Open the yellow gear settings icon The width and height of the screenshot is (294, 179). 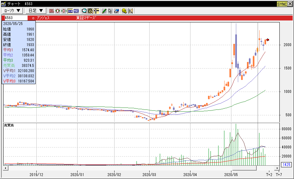124,11
